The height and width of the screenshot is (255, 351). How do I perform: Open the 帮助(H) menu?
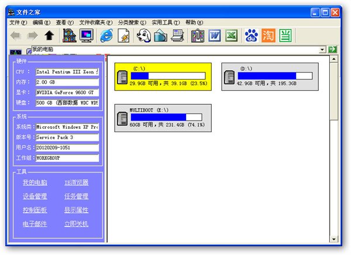[194, 23]
